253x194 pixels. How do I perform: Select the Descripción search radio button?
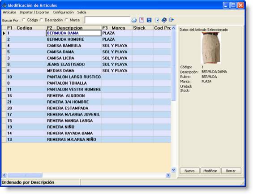(x=42, y=20)
